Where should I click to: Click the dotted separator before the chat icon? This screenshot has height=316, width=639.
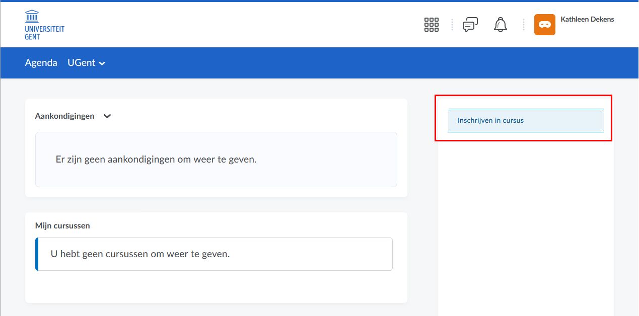pyautogui.click(x=452, y=25)
